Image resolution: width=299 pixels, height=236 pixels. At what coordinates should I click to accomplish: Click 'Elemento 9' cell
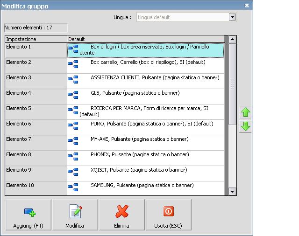(x=36, y=174)
